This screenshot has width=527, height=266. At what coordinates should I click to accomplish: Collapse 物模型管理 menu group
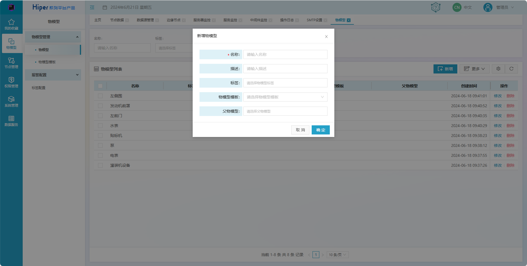(x=53, y=37)
